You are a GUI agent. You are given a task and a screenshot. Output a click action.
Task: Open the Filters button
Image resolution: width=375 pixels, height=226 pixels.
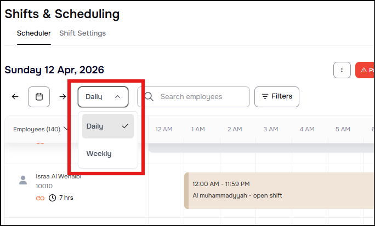(x=277, y=97)
